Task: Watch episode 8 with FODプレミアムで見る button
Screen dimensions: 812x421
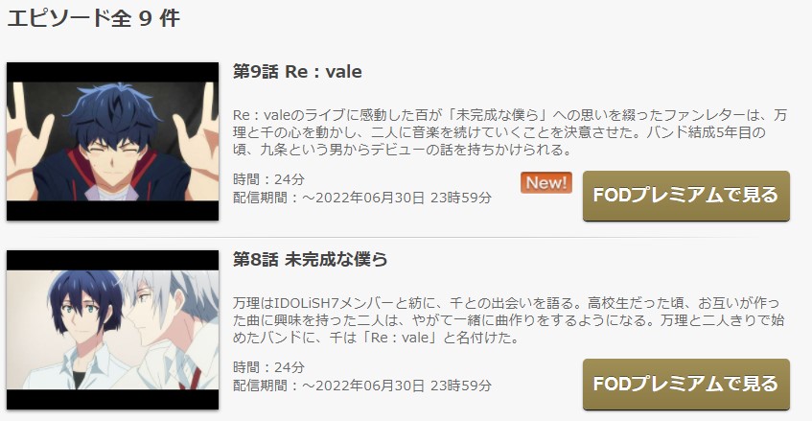Action: click(x=686, y=385)
